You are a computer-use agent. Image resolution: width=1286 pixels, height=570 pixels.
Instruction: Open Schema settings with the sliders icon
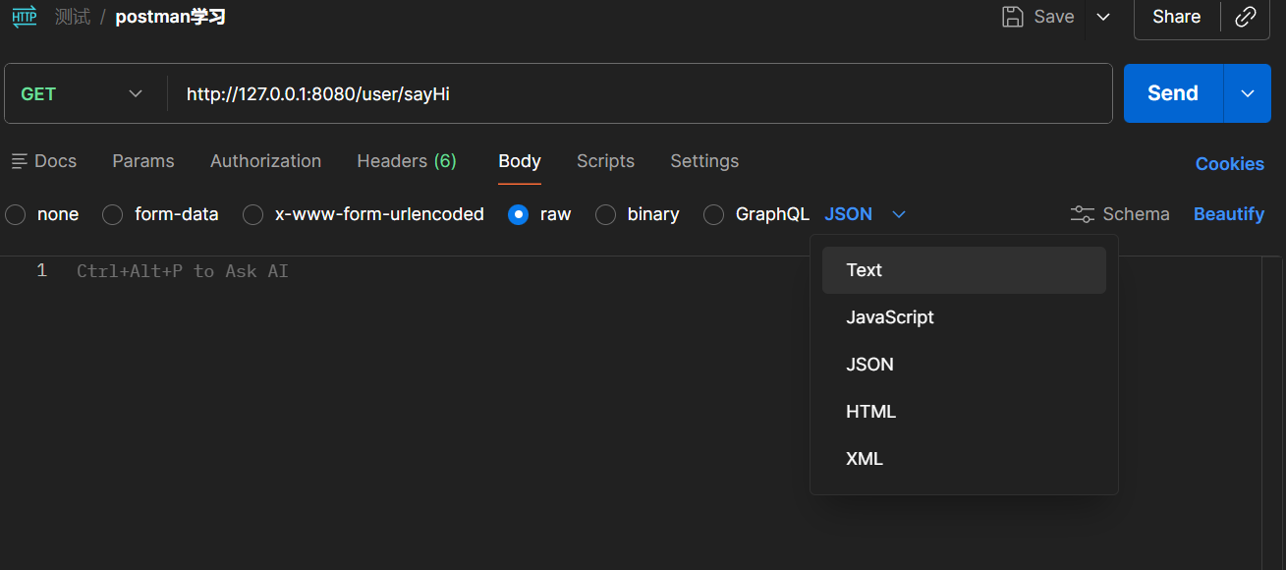click(1082, 214)
